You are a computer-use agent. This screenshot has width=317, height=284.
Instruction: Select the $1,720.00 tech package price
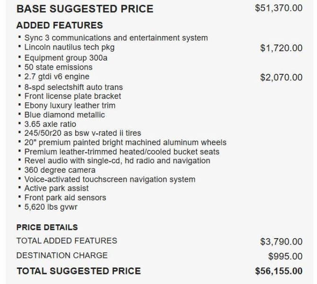[x=281, y=48]
